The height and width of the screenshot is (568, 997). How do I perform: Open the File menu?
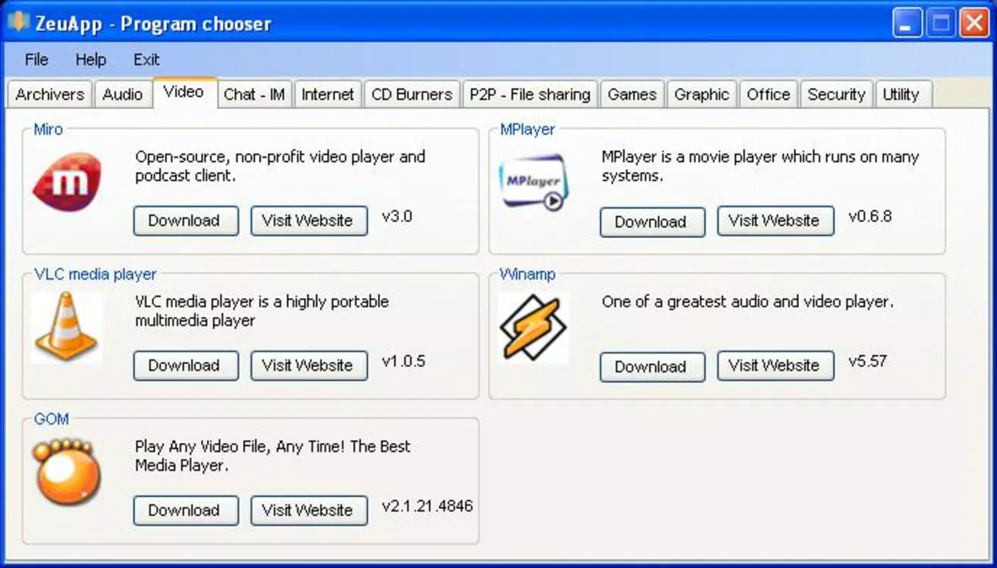tap(36, 60)
